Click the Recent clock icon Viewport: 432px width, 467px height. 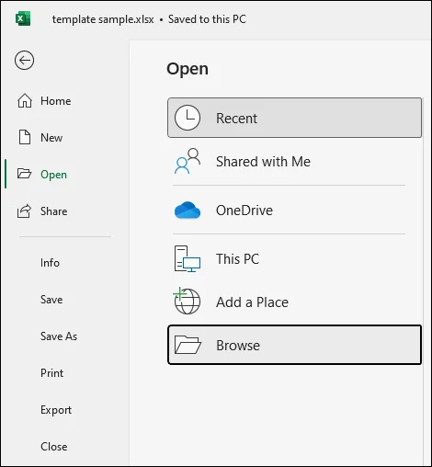(188, 118)
